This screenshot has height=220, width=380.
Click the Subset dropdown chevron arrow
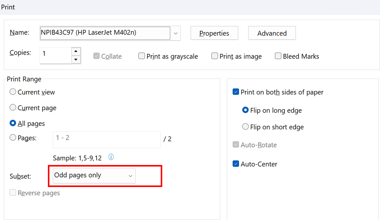[130, 176]
